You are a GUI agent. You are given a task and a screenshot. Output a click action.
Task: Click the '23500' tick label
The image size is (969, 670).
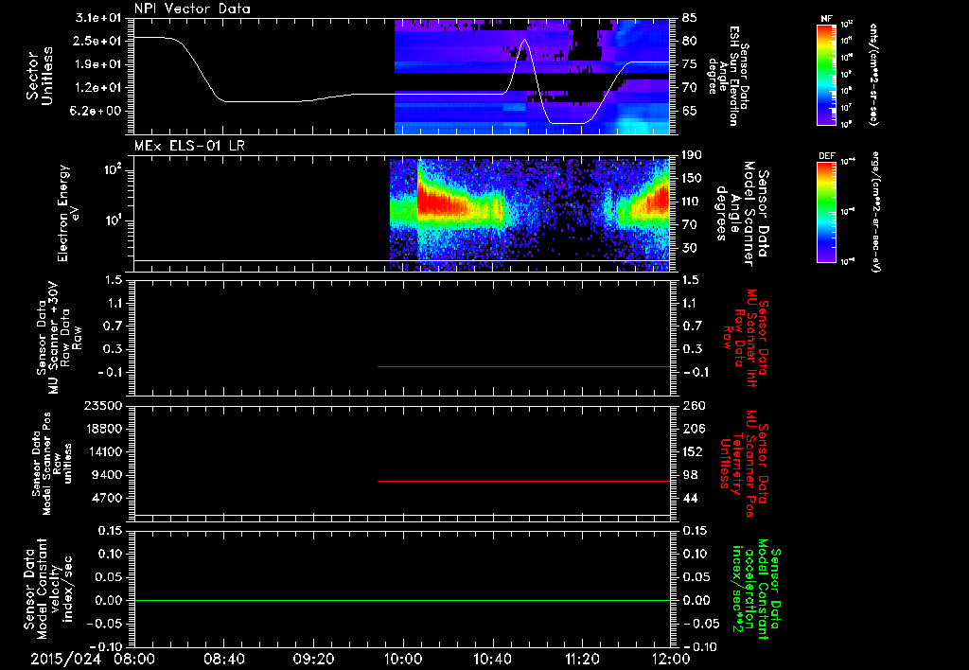coord(103,405)
